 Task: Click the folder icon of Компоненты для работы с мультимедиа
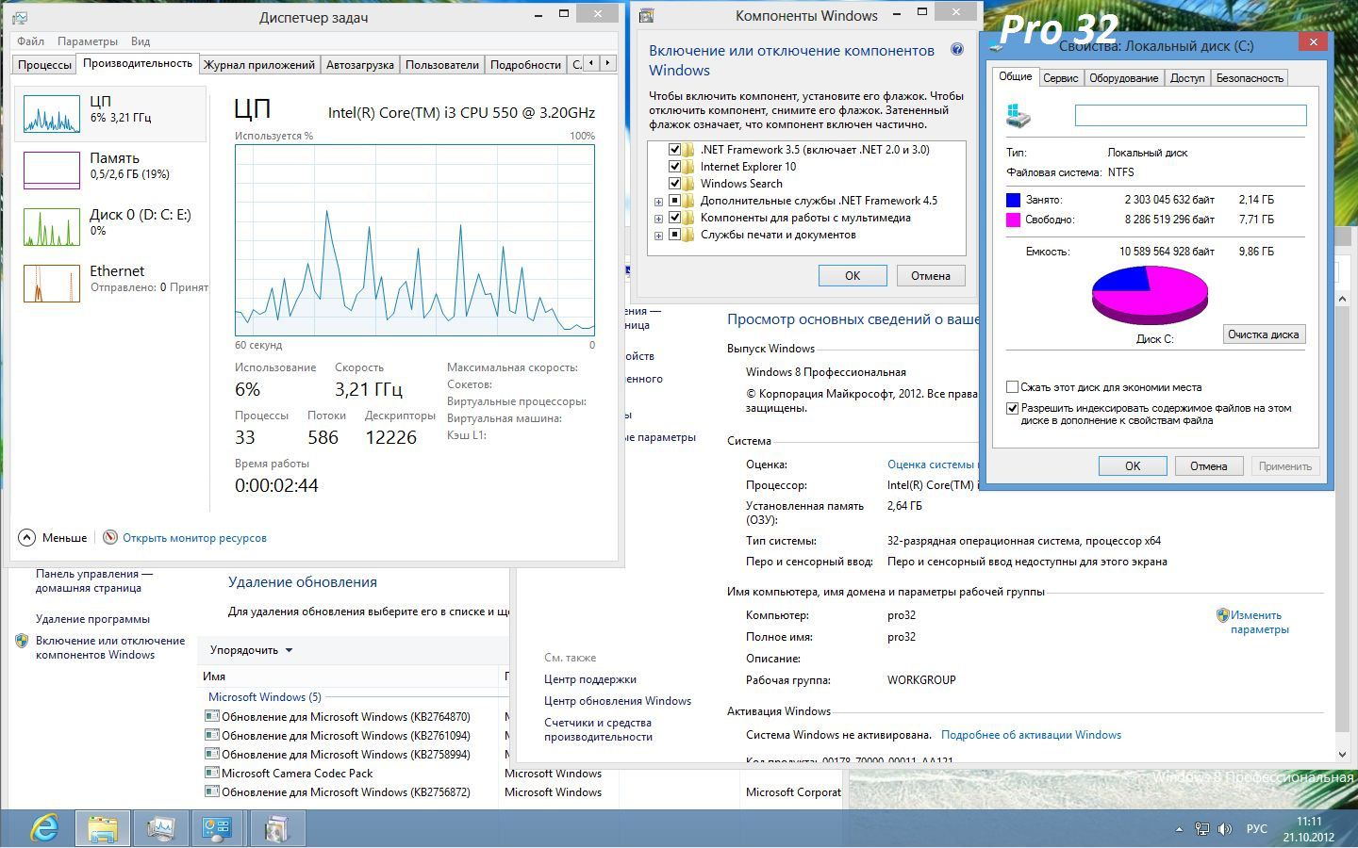[x=689, y=218]
